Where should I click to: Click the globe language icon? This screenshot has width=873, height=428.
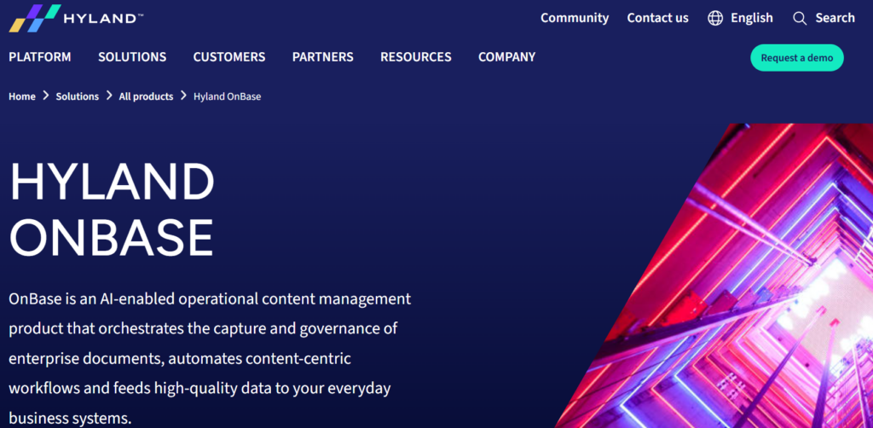(x=715, y=18)
